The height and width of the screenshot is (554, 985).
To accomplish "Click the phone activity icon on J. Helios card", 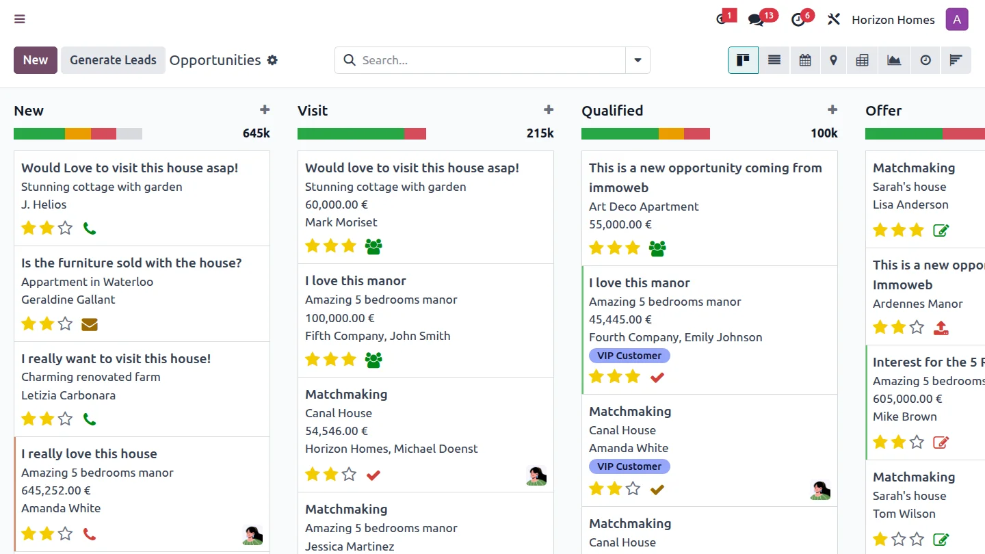I will [90, 228].
